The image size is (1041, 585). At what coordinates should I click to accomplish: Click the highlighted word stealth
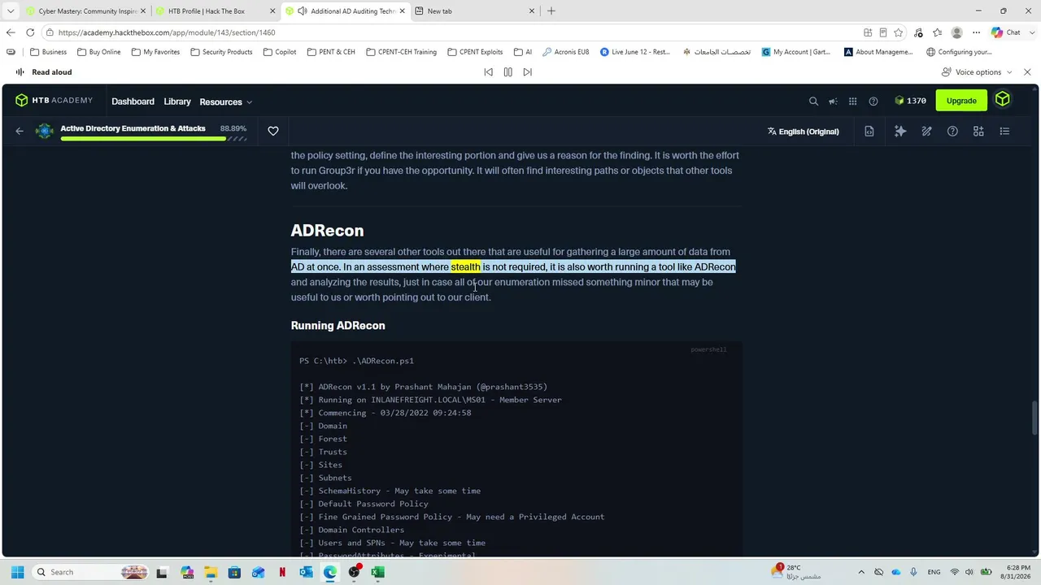(x=465, y=267)
